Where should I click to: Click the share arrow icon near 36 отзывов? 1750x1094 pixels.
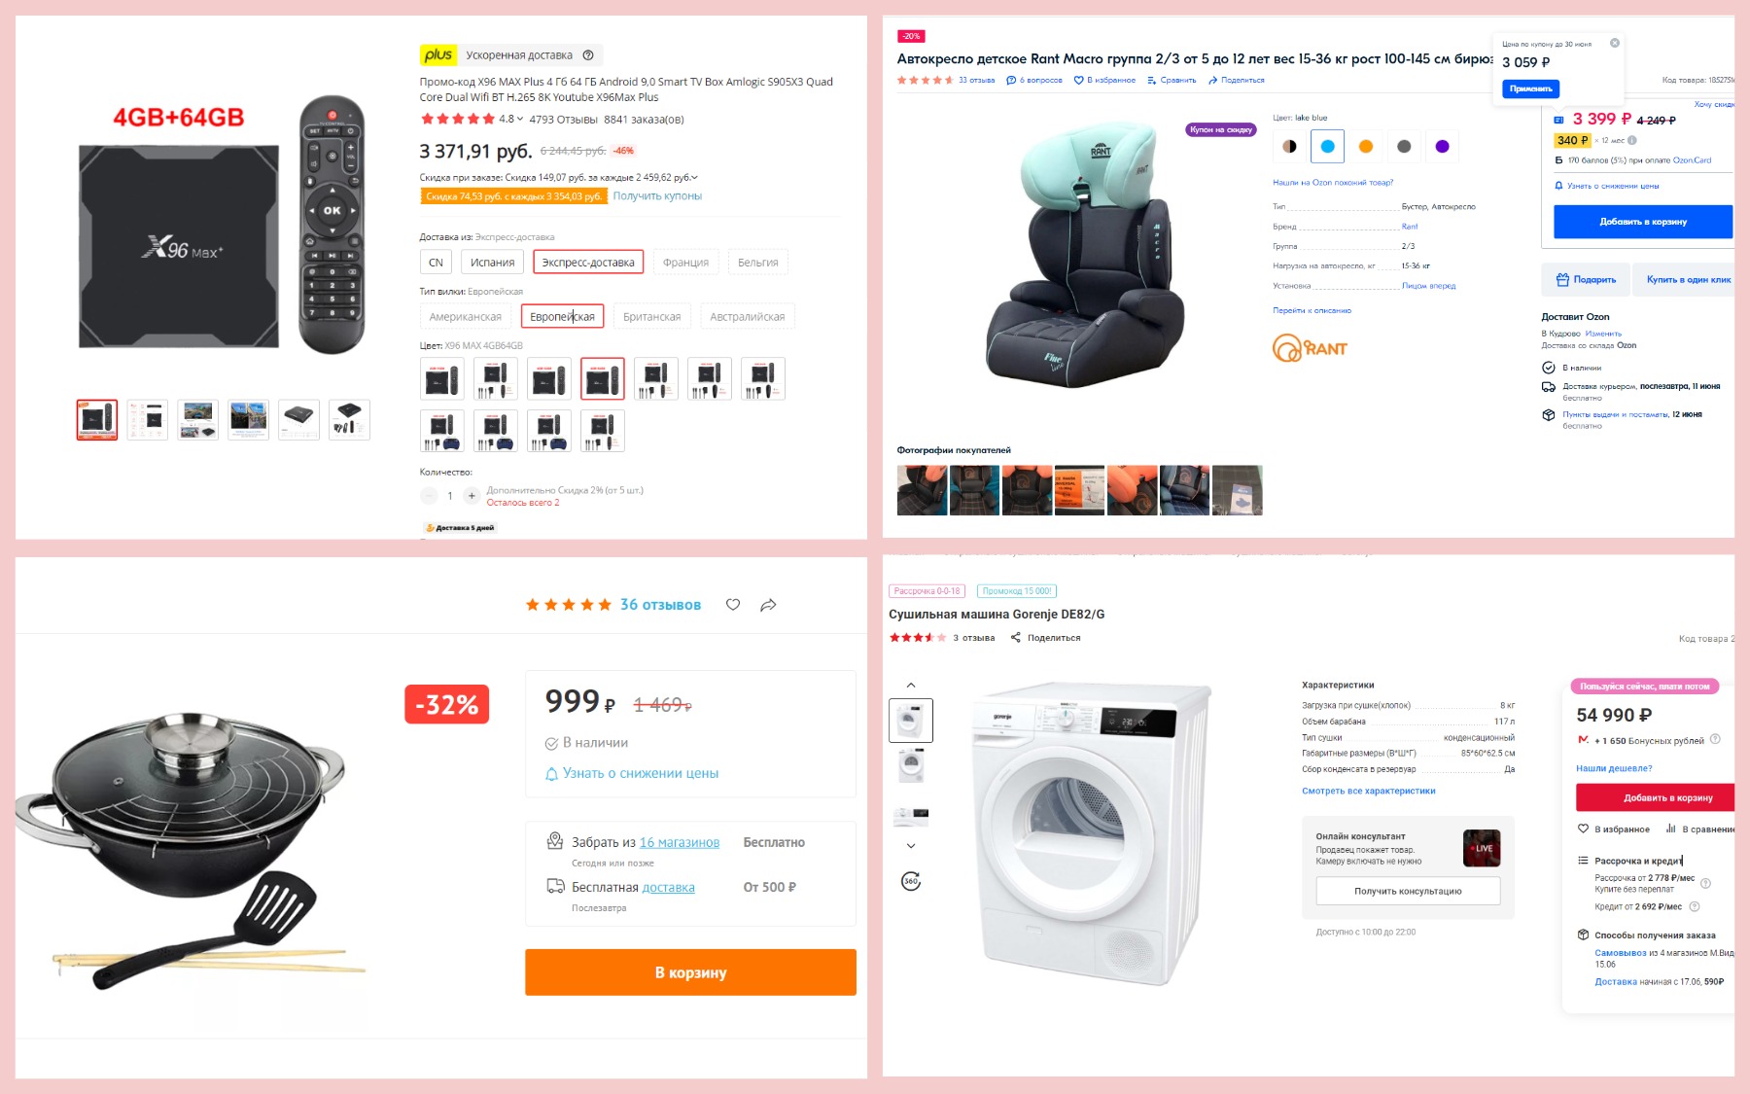(x=768, y=605)
